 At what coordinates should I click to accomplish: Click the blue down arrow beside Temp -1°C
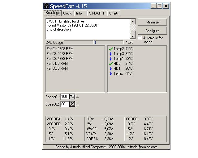point(111,73)
